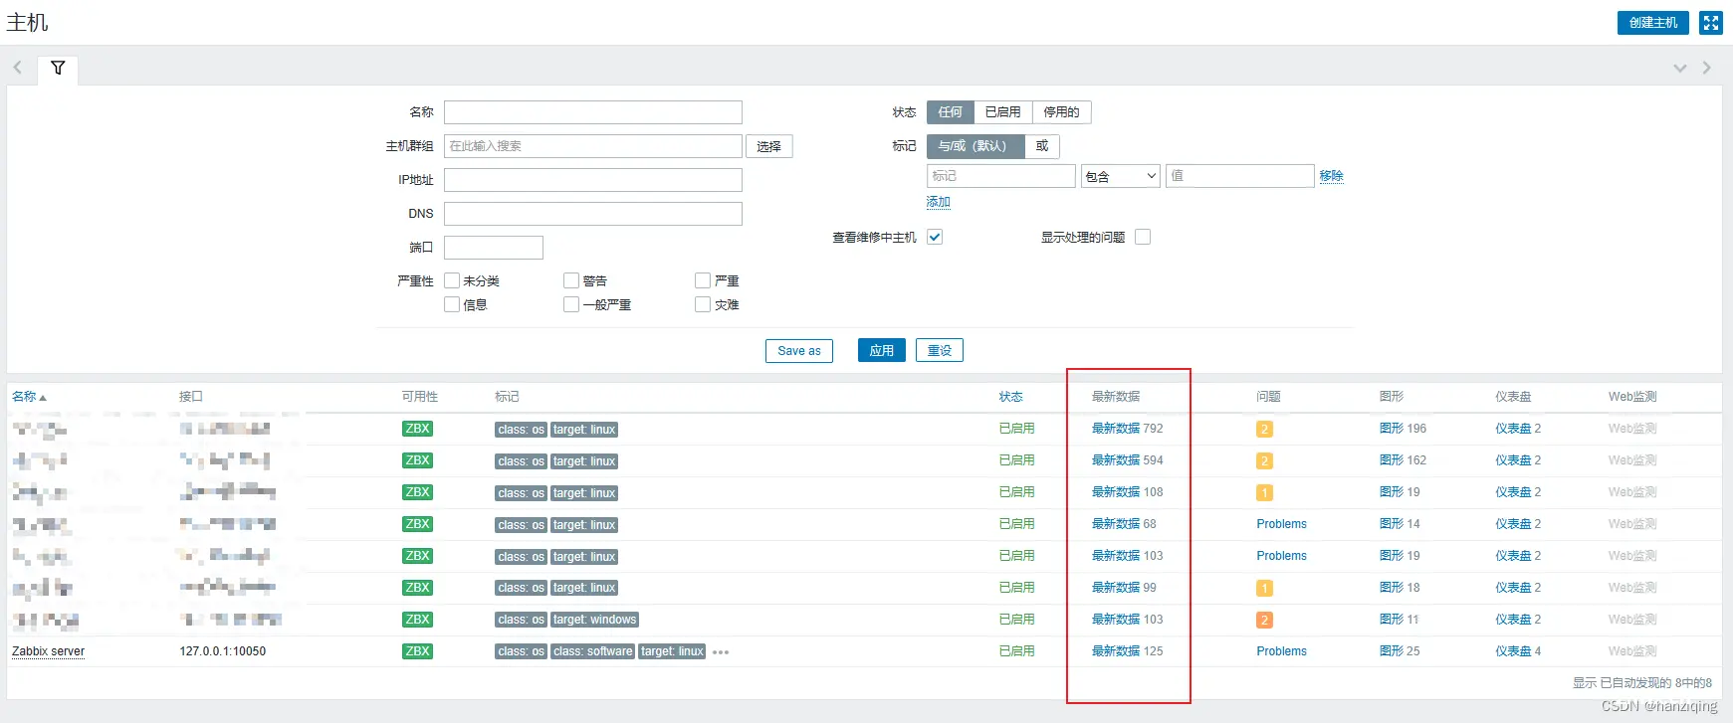Open problem count badge in 99 row
1733x723 pixels.
coord(1264,589)
